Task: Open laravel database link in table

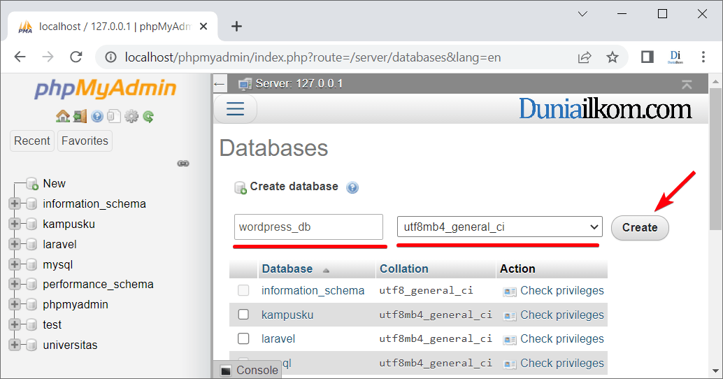Action: click(278, 339)
